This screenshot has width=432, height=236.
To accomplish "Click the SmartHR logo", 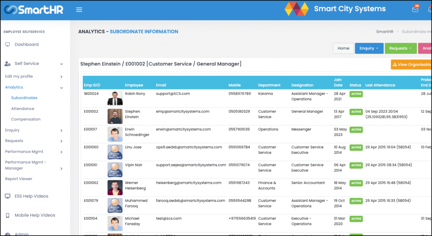I will click(33, 10).
